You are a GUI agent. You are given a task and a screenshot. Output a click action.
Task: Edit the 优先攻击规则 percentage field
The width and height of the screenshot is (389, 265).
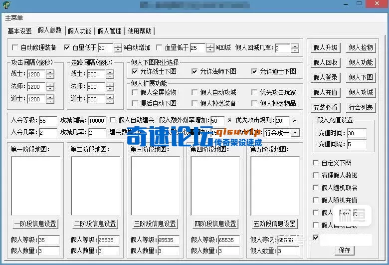point(282,121)
